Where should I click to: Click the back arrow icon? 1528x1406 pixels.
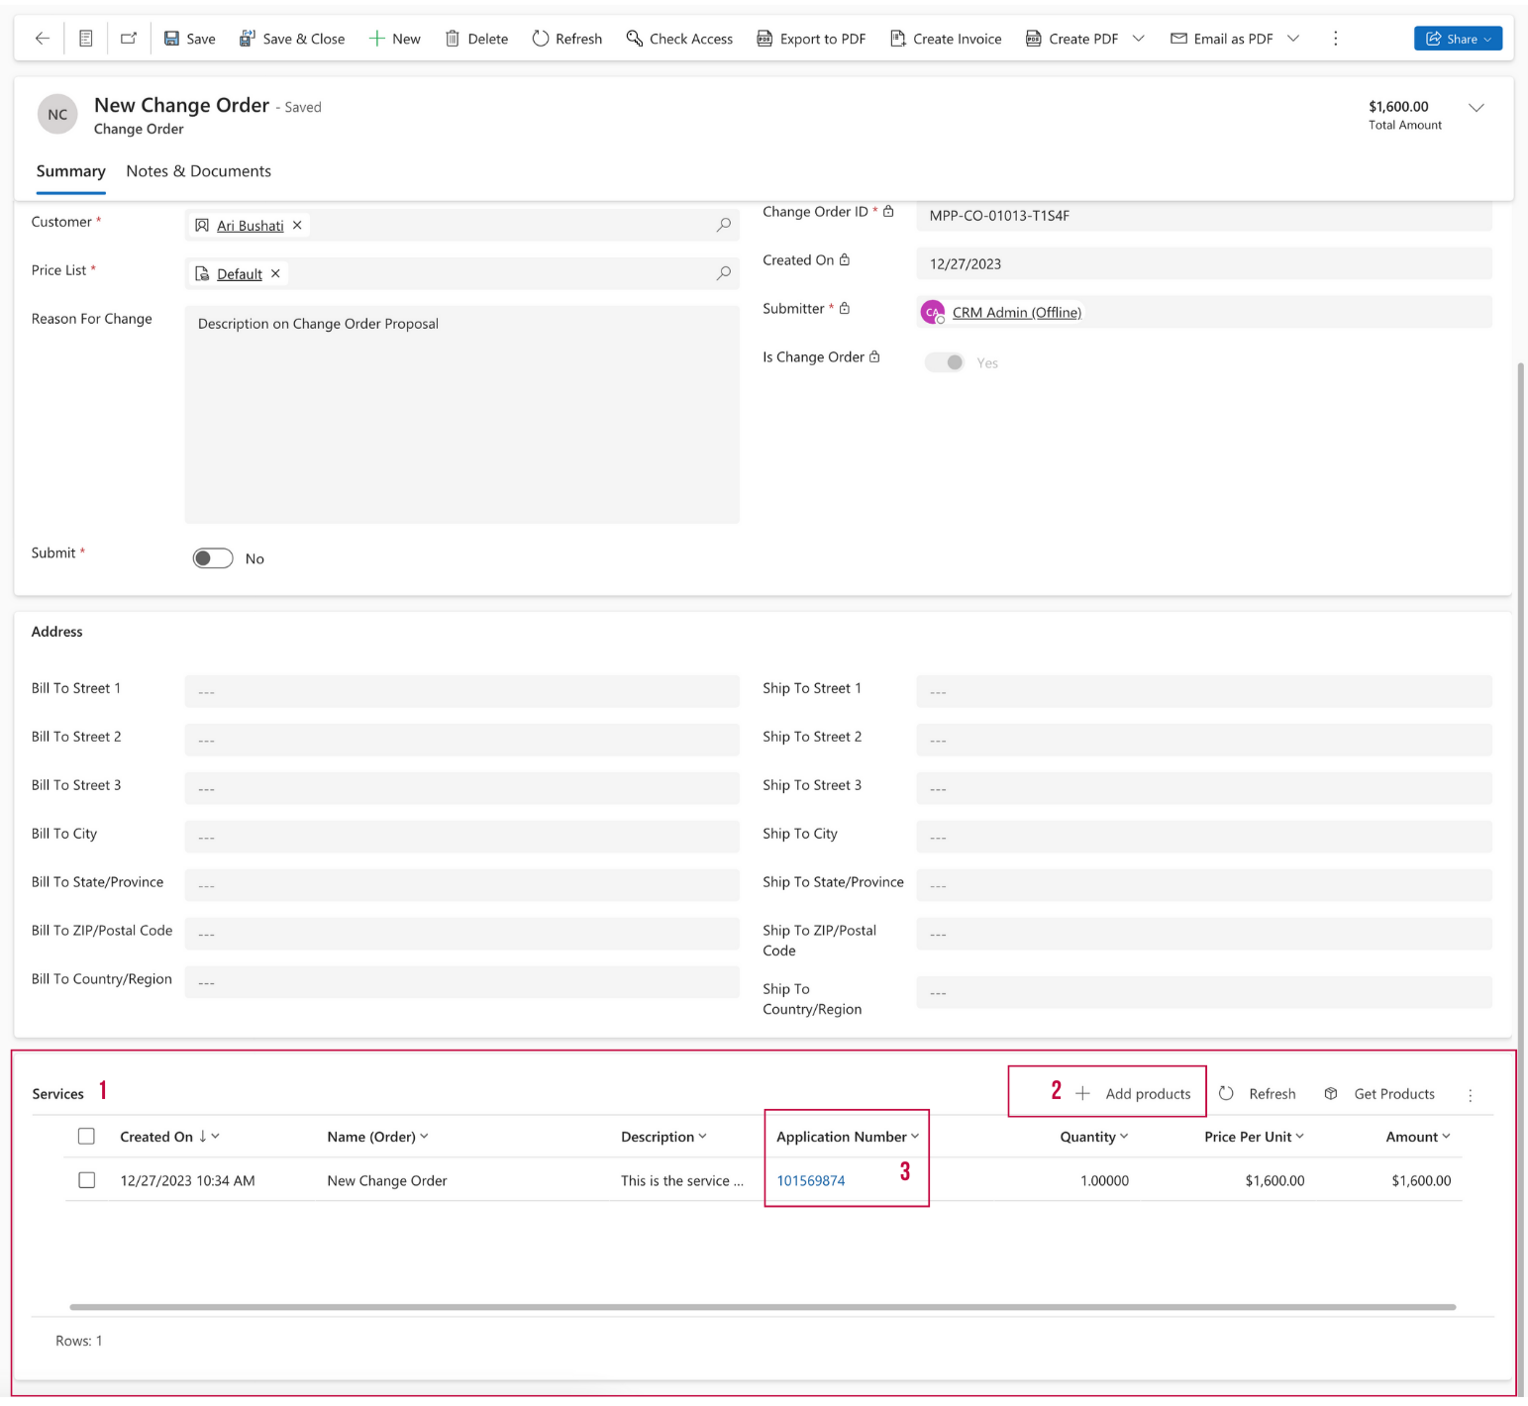(42, 39)
